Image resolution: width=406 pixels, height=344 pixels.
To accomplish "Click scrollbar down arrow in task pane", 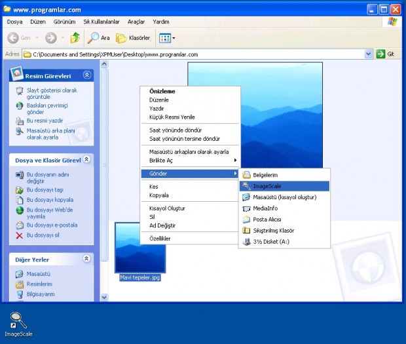I will (104, 297).
